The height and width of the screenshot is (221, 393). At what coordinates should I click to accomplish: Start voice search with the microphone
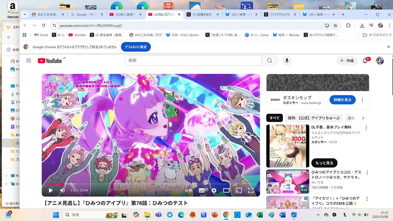[x=287, y=60]
